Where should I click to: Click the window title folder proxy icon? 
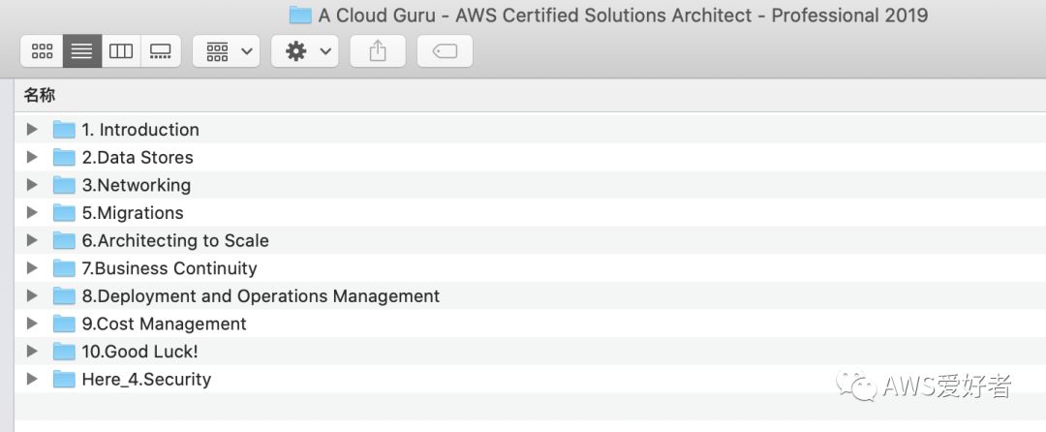tap(300, 15)
